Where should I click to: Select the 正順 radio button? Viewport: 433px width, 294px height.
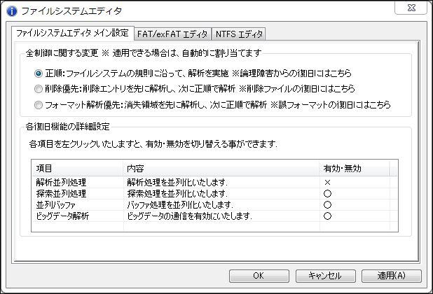click(39, 73)
